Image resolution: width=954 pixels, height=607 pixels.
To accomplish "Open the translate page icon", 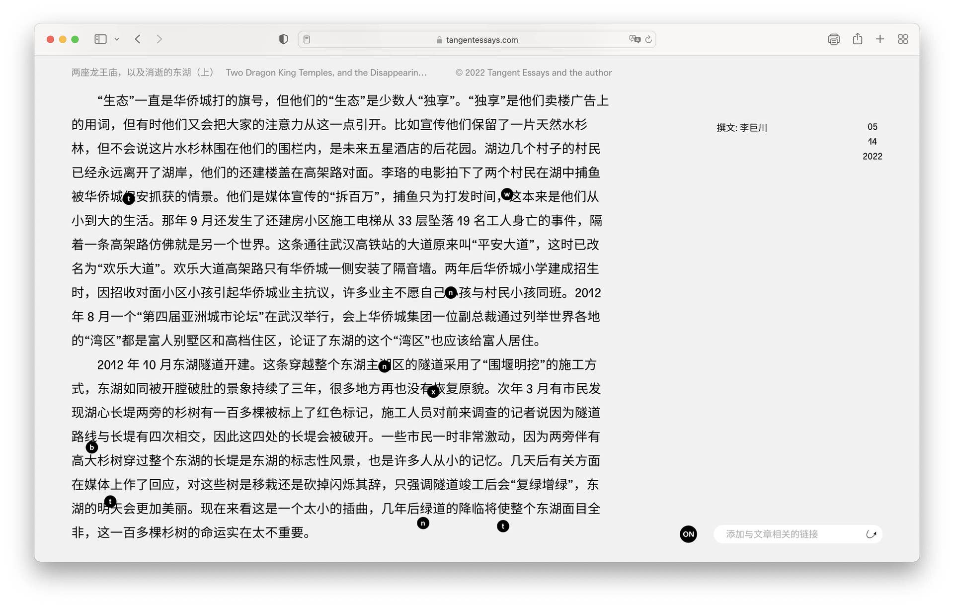I will click(634, 39).
